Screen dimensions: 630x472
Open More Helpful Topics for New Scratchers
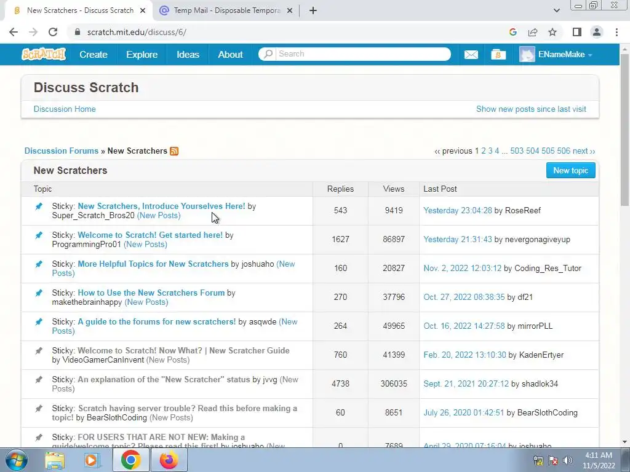point(153,264)
